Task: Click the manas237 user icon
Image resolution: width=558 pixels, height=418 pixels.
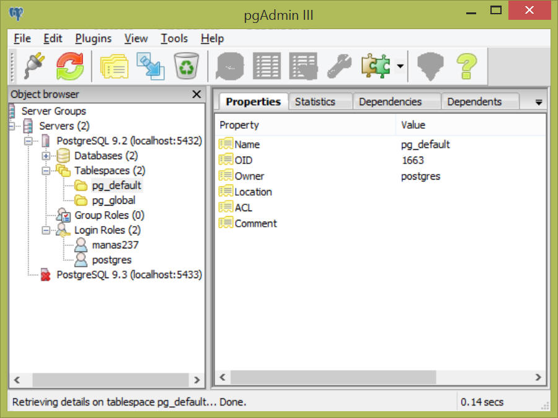Action: [81, 245]
